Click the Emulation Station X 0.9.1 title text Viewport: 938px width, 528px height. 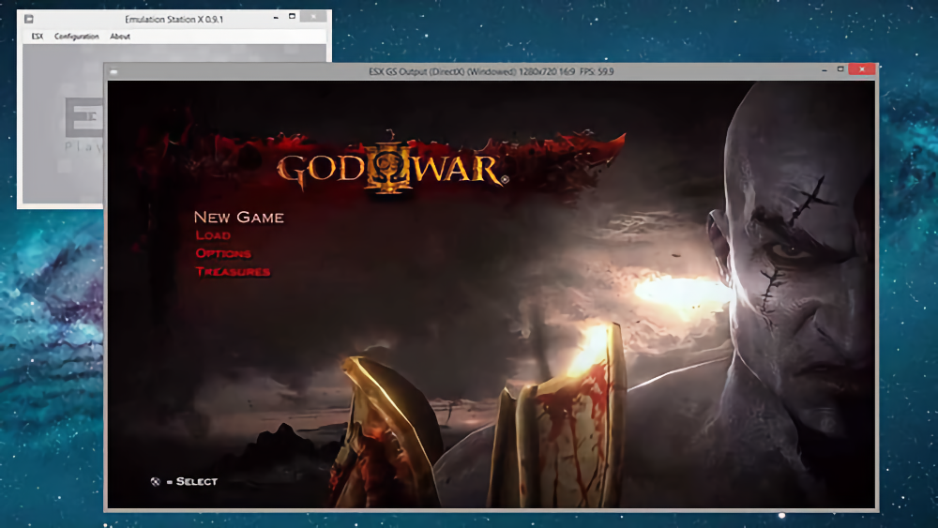[174, 19]
